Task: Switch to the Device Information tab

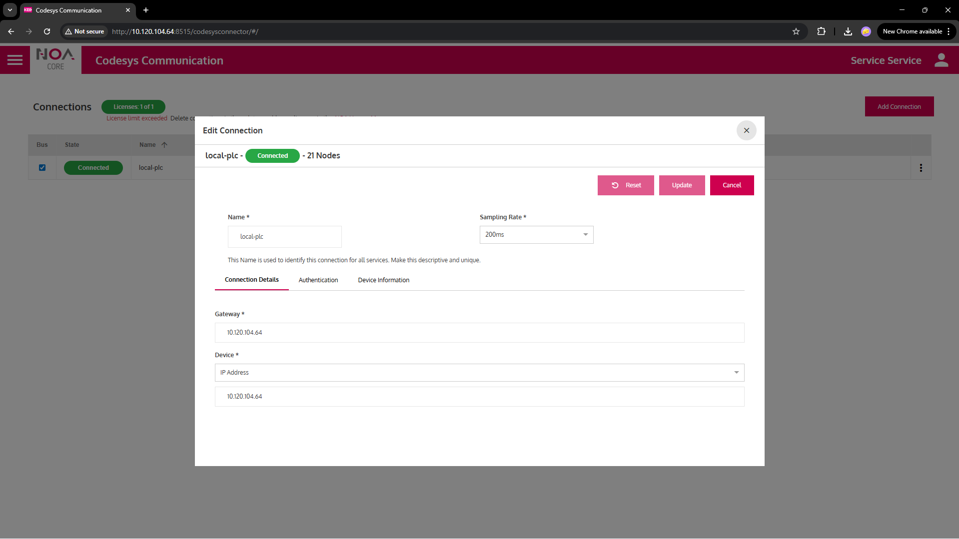Action: [x=383, y=280]
